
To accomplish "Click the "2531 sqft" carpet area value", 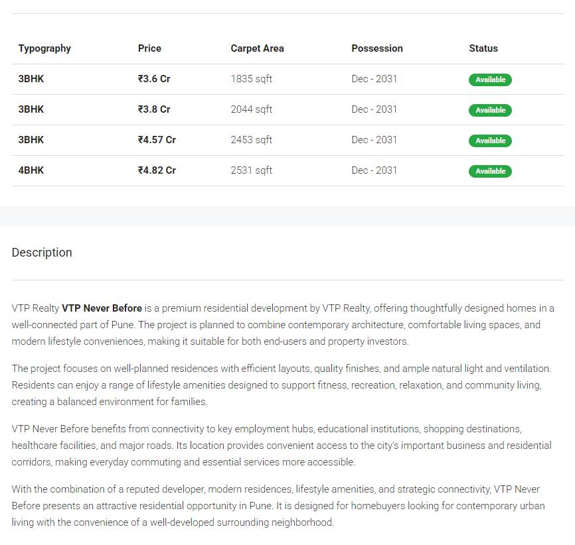I will click(x=252, y=170).
